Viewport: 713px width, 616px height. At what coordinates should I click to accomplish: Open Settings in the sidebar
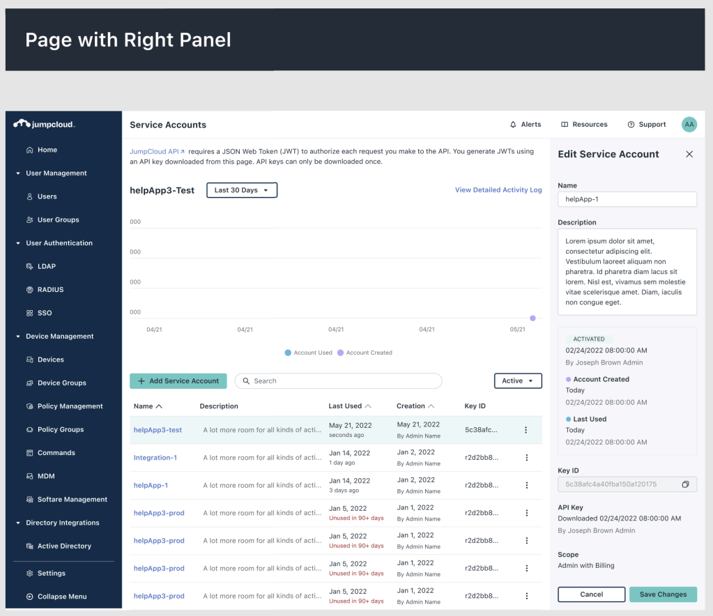tap(51, 573)
